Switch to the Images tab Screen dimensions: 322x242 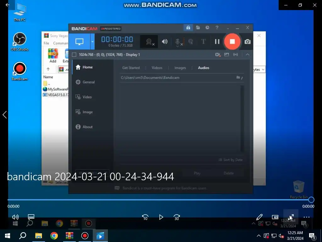180,68
